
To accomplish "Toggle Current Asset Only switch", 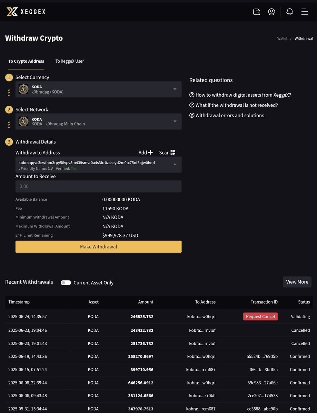I will point(66,283).
